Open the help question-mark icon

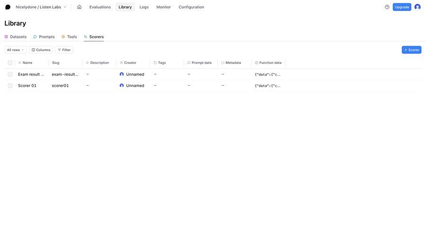387,7
